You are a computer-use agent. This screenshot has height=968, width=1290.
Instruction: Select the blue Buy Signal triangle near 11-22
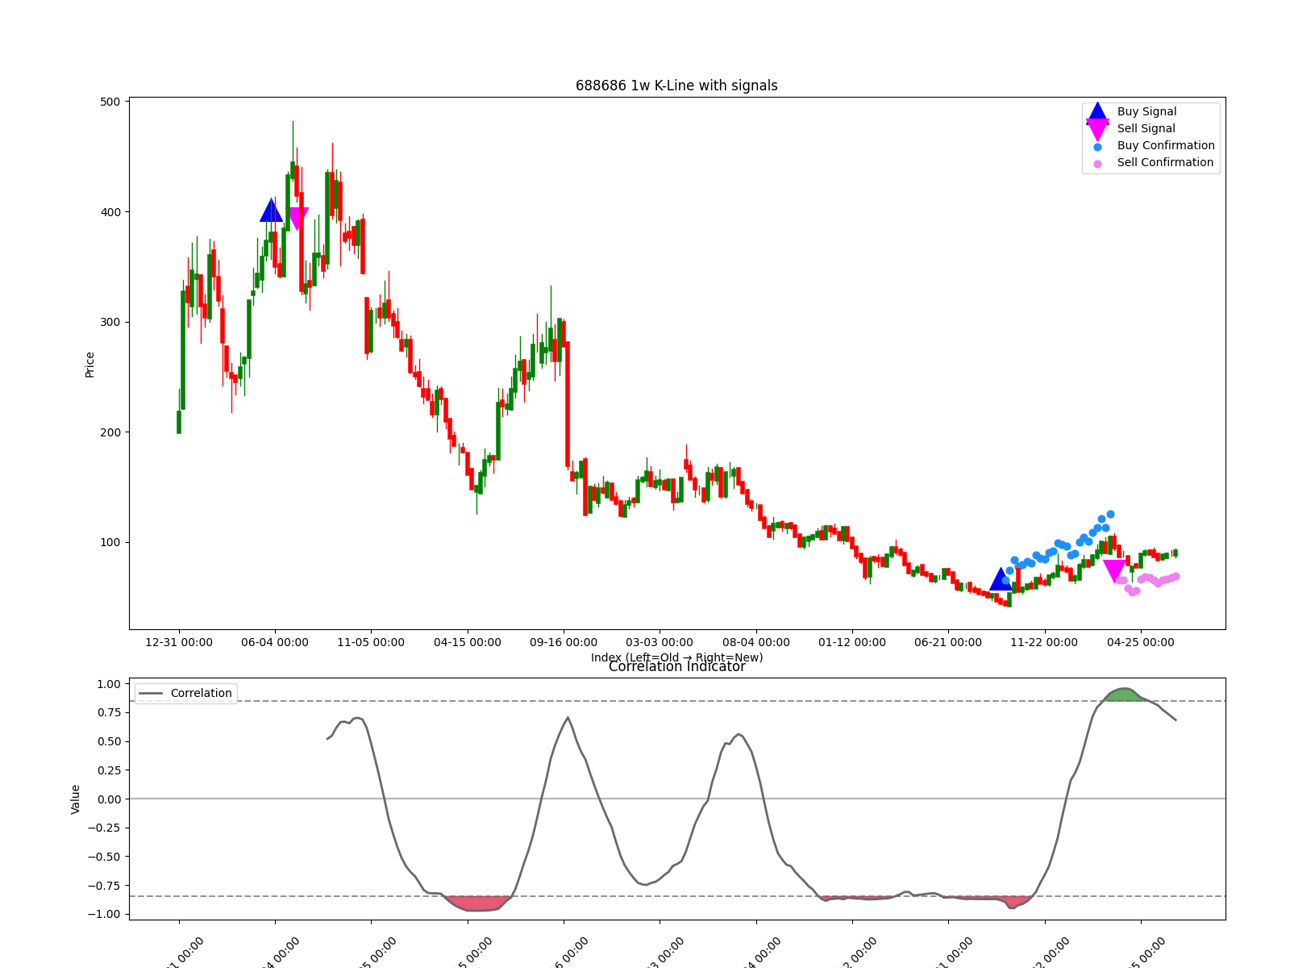[x=1001, y=579]
